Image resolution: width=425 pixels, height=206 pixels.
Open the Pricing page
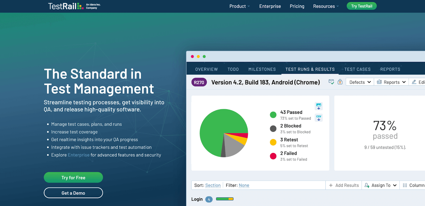[x=297, y=6]
